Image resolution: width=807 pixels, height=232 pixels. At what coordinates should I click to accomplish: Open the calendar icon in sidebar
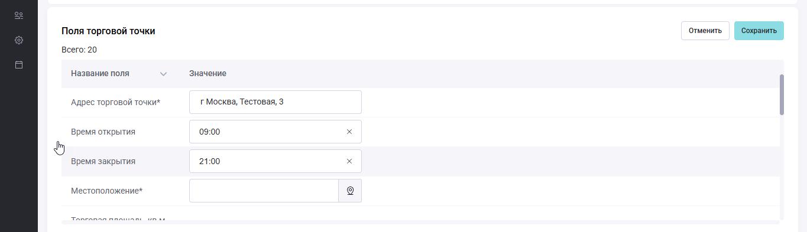(19, 64)
